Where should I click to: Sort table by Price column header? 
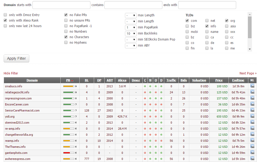(x=219, y=80)
